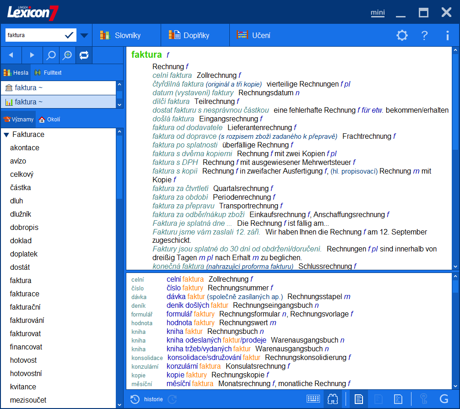Image resolution: width=460 pixels, height=409 pixels.
Task: Show the info icon panel
Action: (447, 36)
